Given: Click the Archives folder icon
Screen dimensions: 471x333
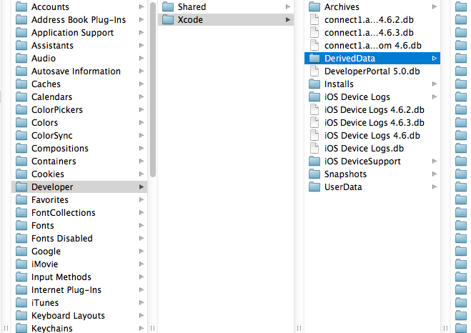Looking at the screenshot, I should [x=314, y=6].
